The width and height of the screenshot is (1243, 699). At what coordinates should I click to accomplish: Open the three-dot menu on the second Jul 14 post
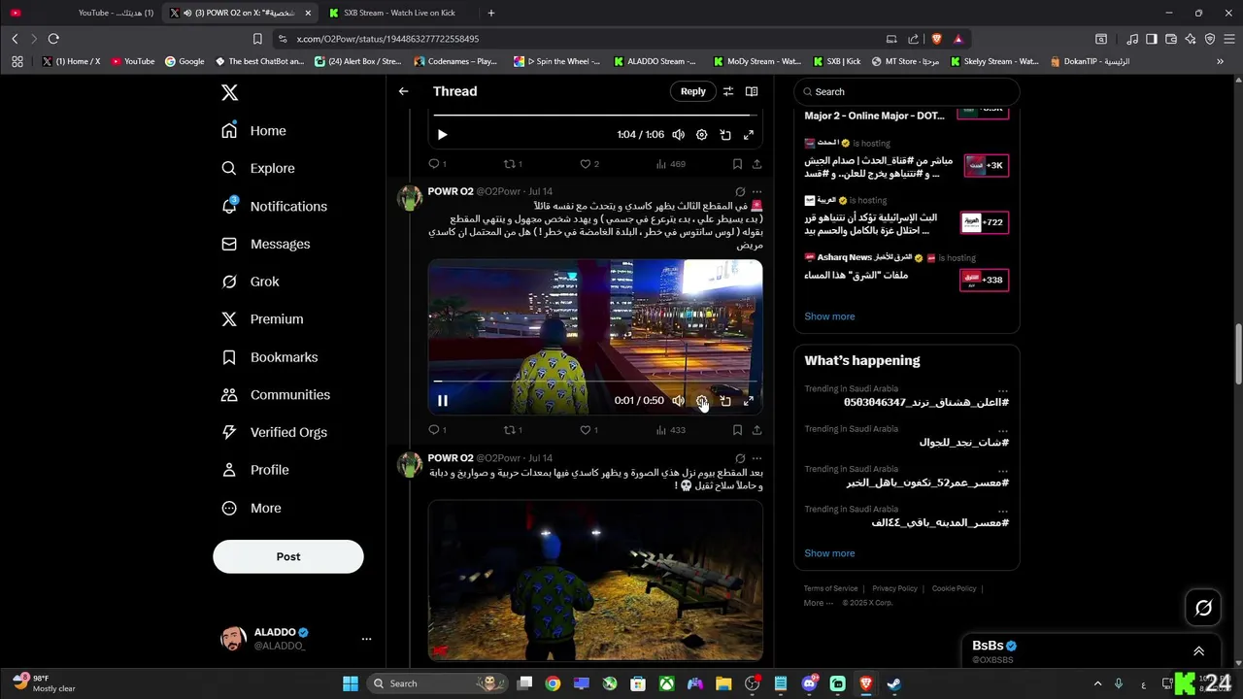tap(756, 458)
